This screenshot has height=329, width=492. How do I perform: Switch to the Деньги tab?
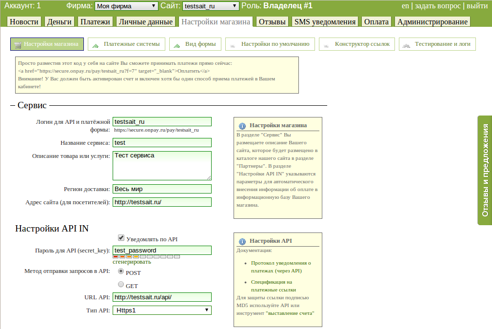point(59,22)
